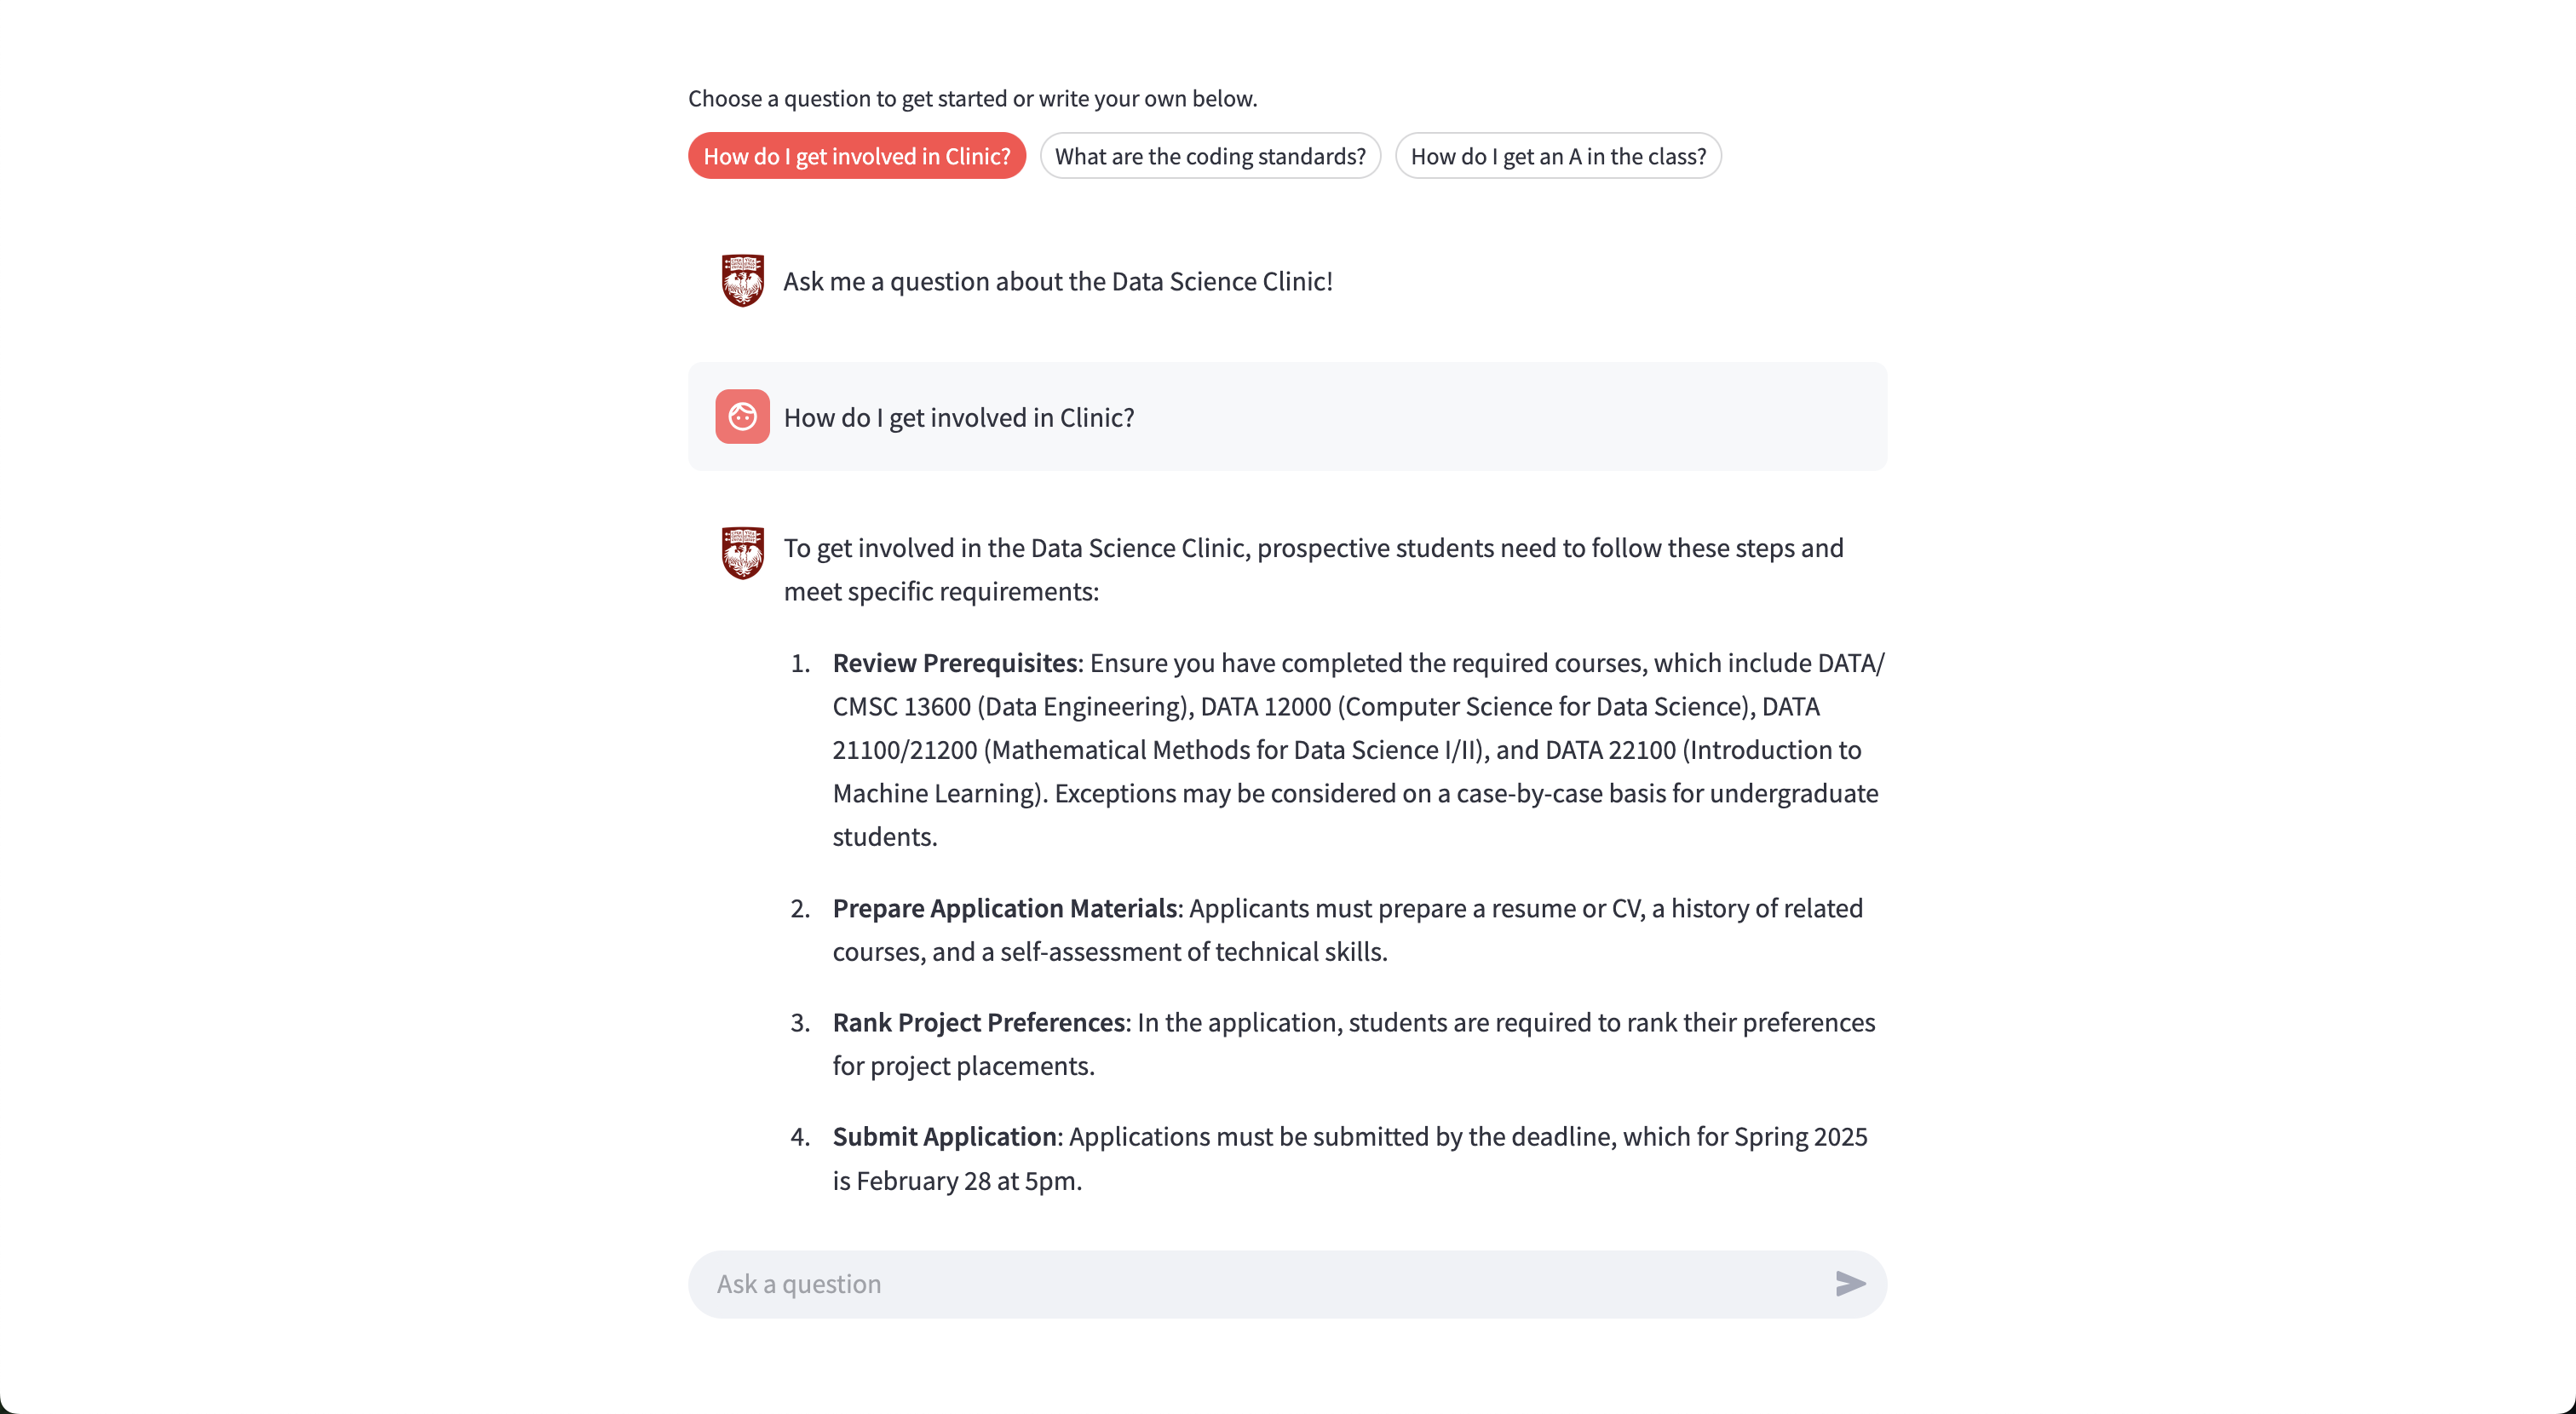Click list number 1 in the answer

pos(799,663)
